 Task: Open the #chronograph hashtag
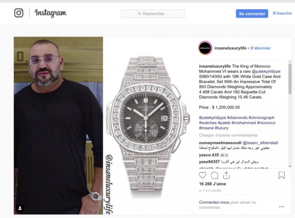261,118
